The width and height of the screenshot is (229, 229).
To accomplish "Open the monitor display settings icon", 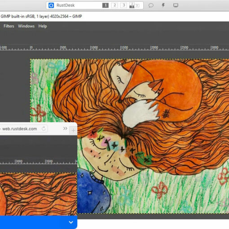I will [176, 5].
